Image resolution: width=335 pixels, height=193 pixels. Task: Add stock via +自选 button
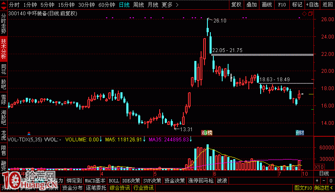[312, 5]
